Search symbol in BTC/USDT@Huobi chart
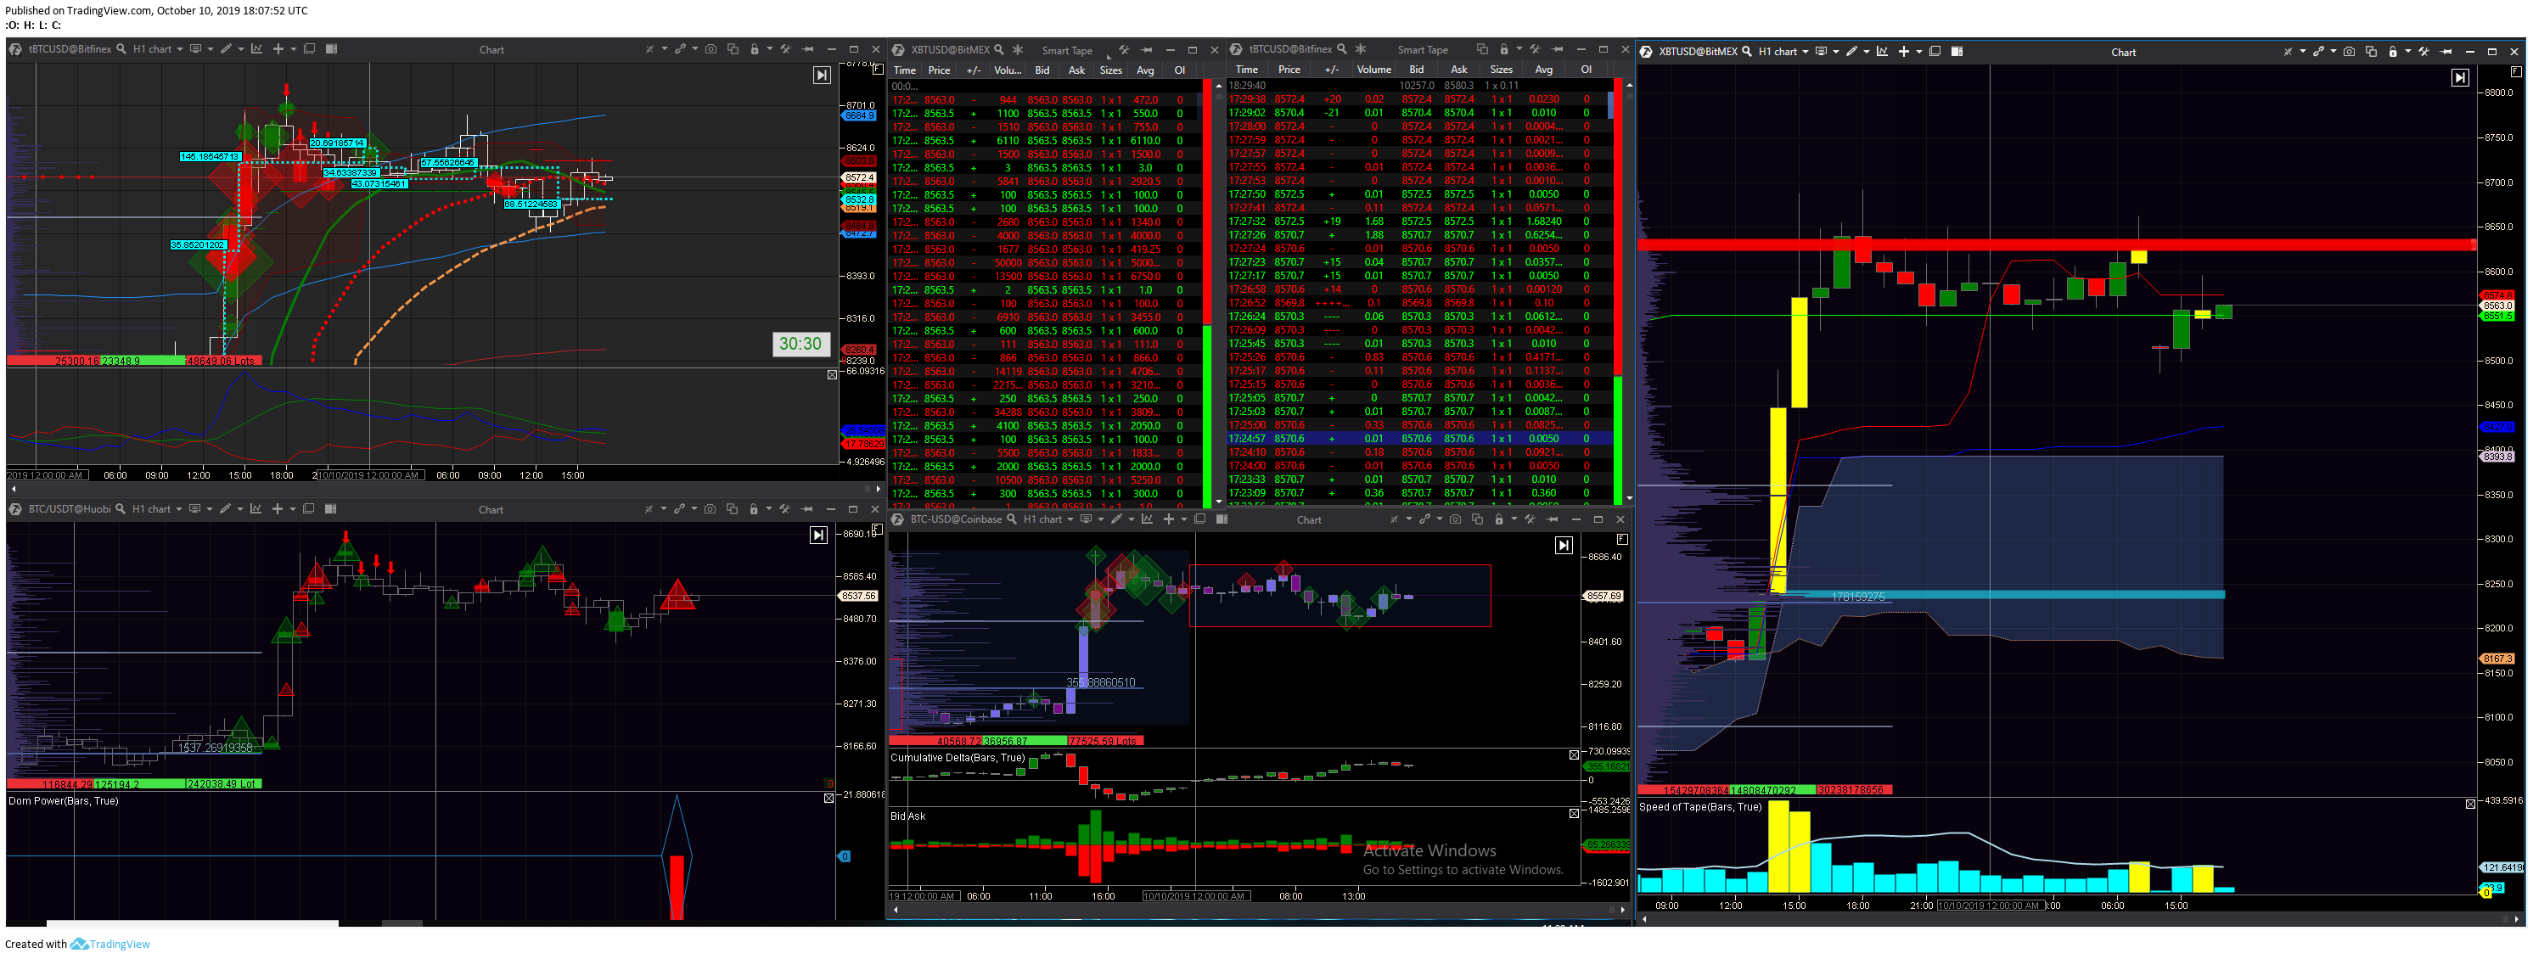This screenshot has width=2533, height=959. (x=120, y=508)
